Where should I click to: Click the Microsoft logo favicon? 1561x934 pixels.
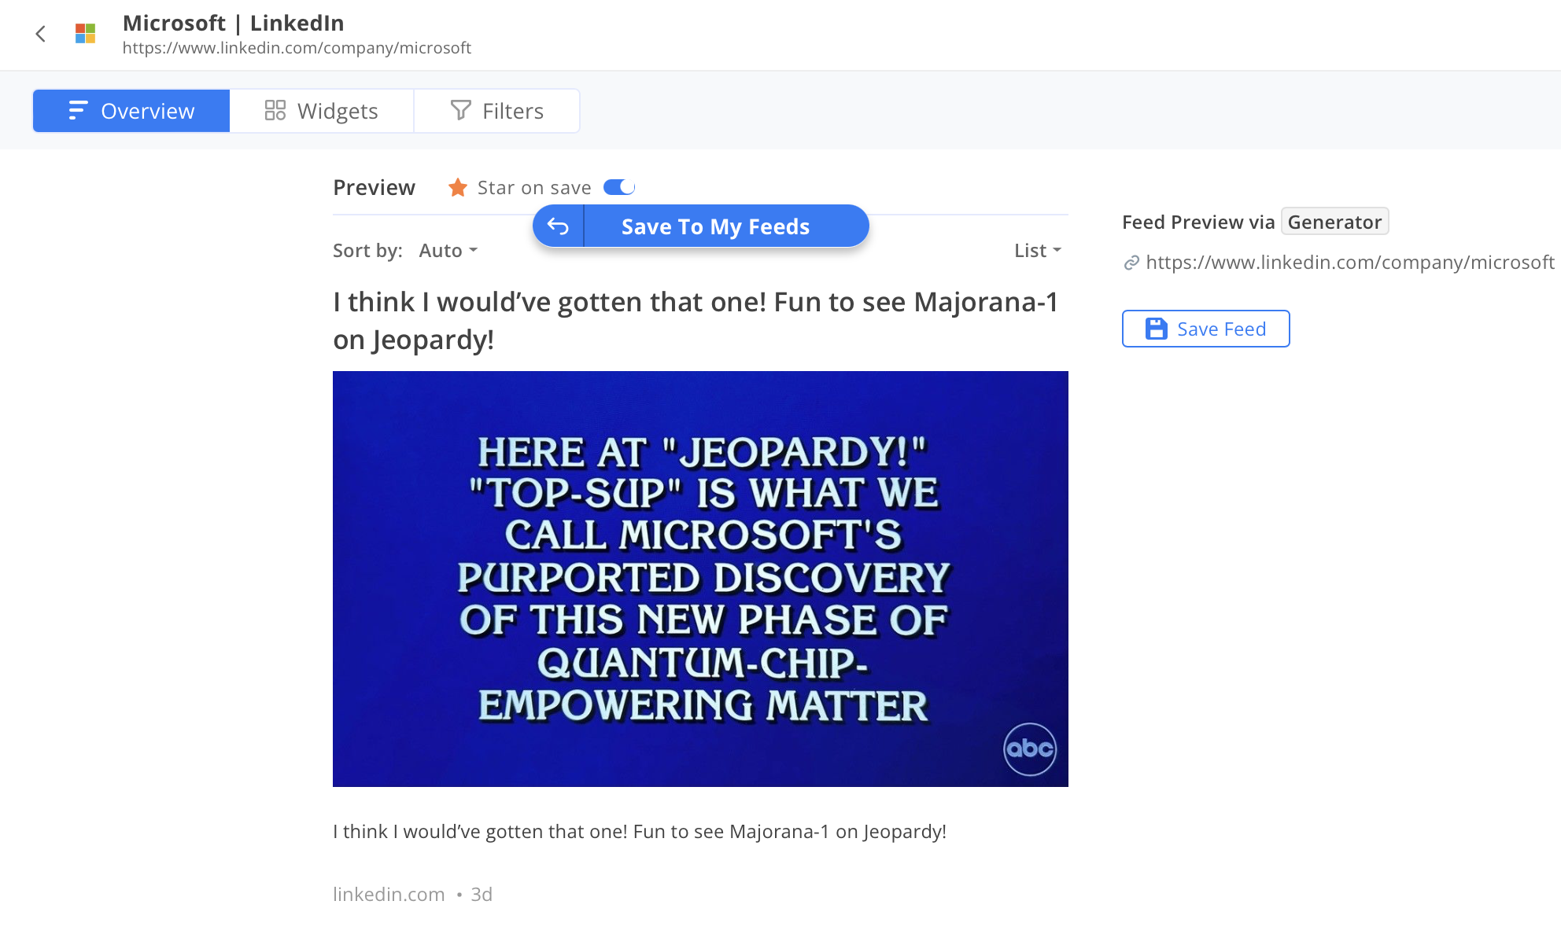click(x=85, y=34)
